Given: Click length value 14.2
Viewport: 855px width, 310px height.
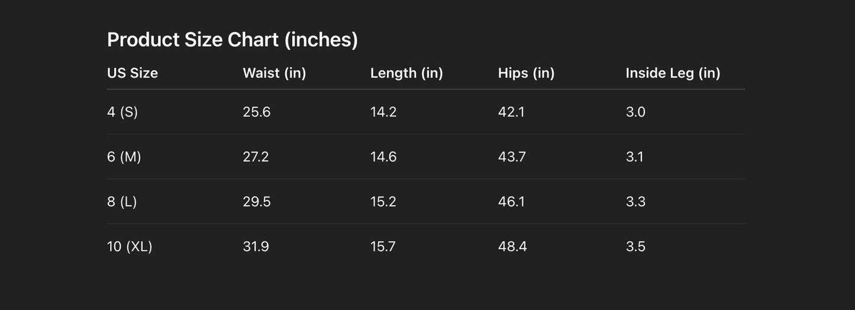Looking at the screenshot, I should (383, 112).
